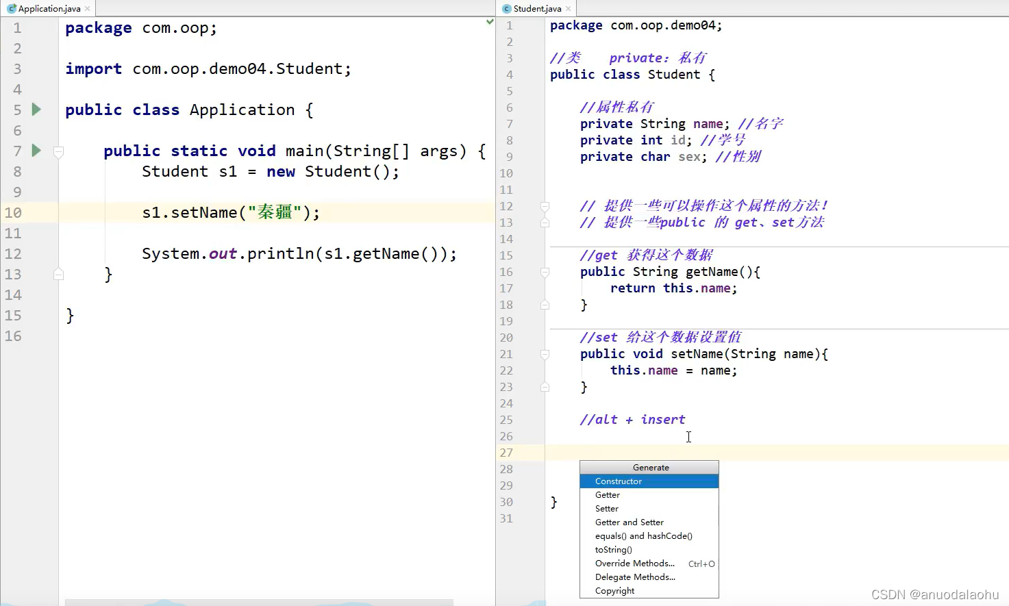Click the Generate popup title

click(651, 468)
